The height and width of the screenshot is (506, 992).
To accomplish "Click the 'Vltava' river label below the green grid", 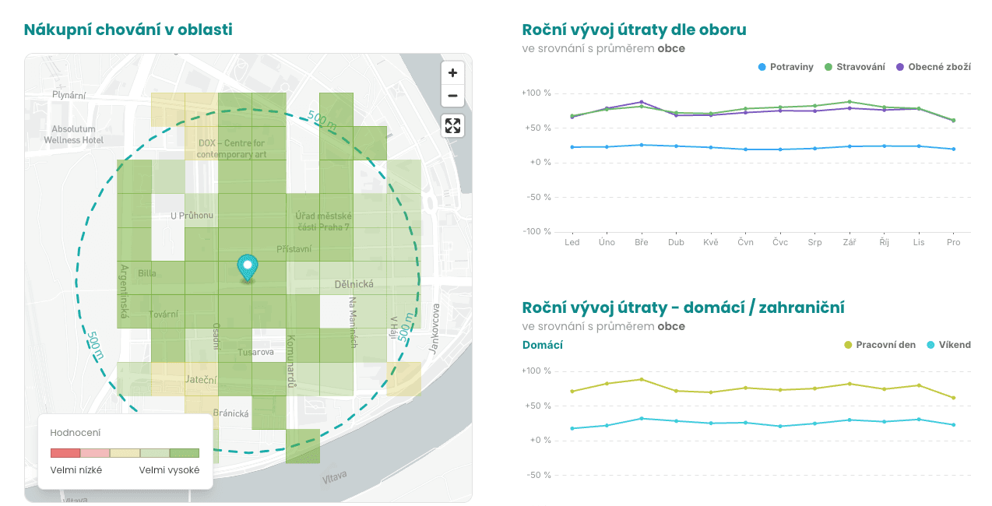I will coord(335,477).
